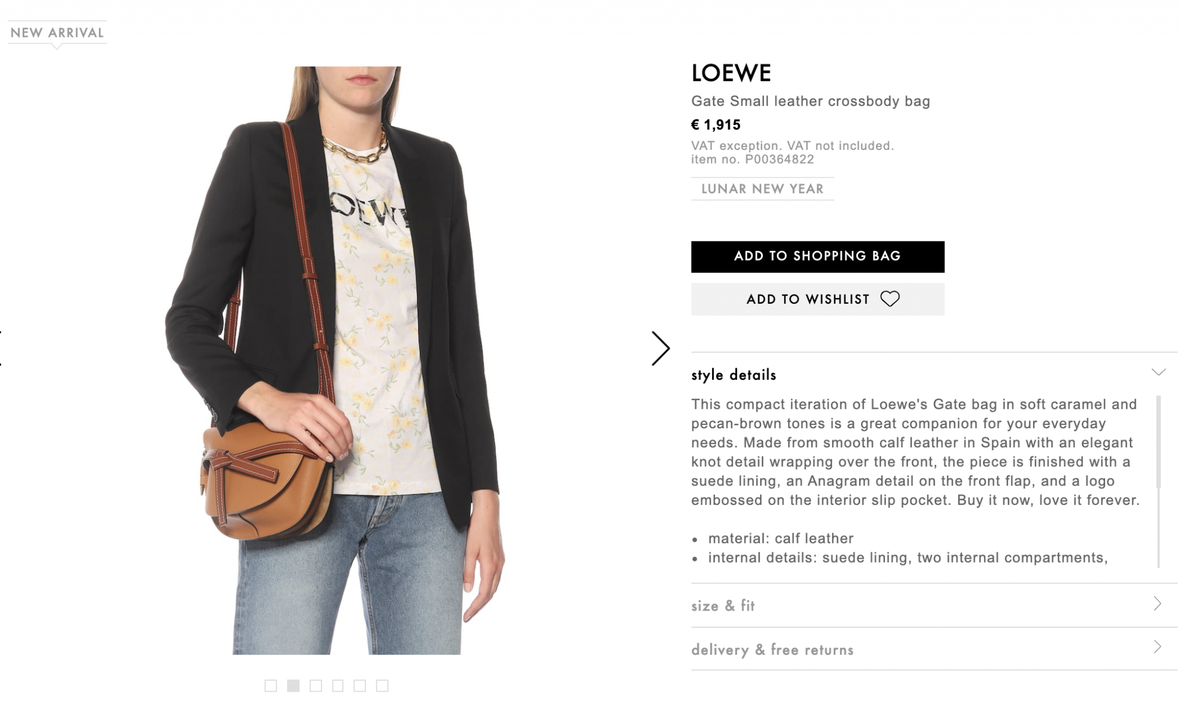This screenshot has width=1180, height=701.
Task: Click the Gate Small leather crossbody bag title
Action: (x=810, y=101)
